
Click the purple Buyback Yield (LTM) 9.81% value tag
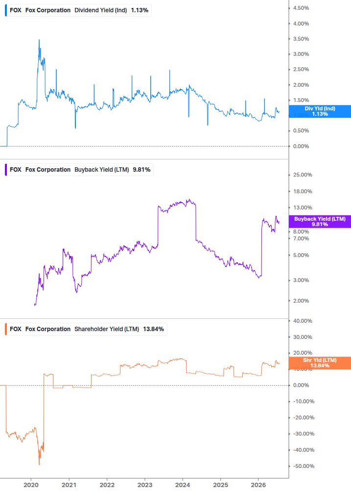pos(320,222)
